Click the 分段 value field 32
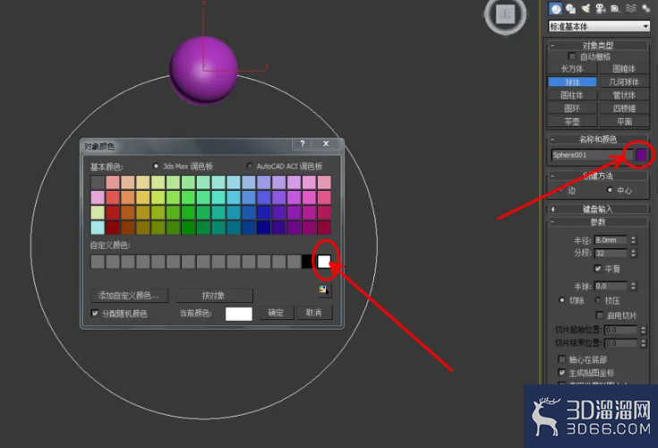Image resolution: width=658 pixels, height=448 pixels. point(611,254)
